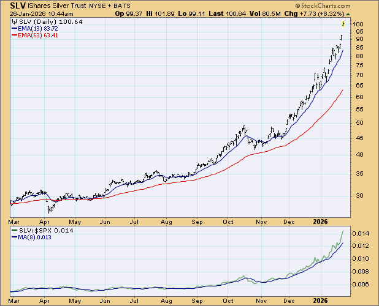
Task: Click the Vol 80.5M volume value
Action: (x=265, y=13)
